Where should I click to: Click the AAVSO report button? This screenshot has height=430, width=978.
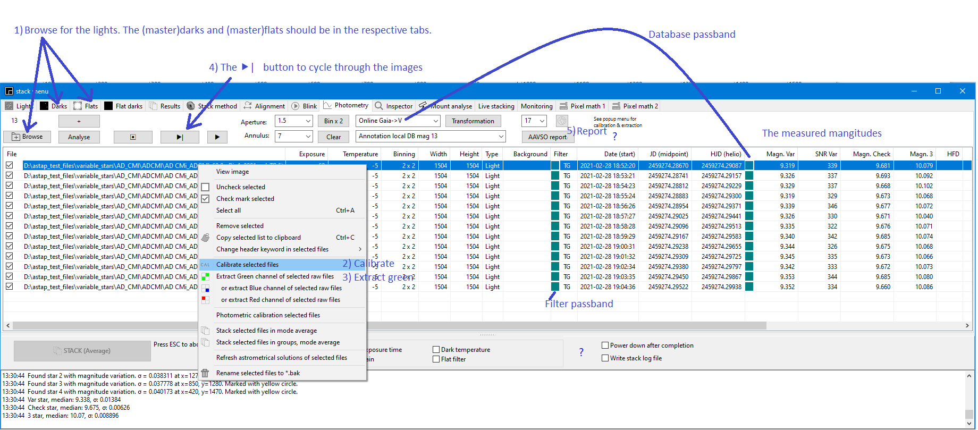[547, 137]
